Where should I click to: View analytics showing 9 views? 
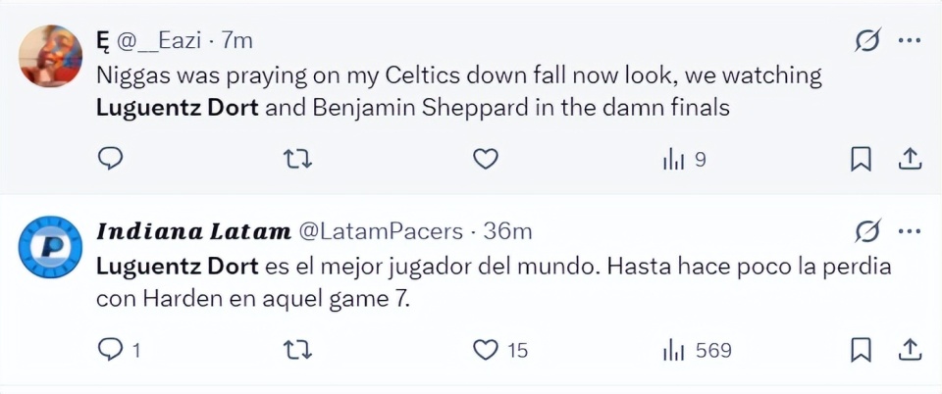(684, 160)
